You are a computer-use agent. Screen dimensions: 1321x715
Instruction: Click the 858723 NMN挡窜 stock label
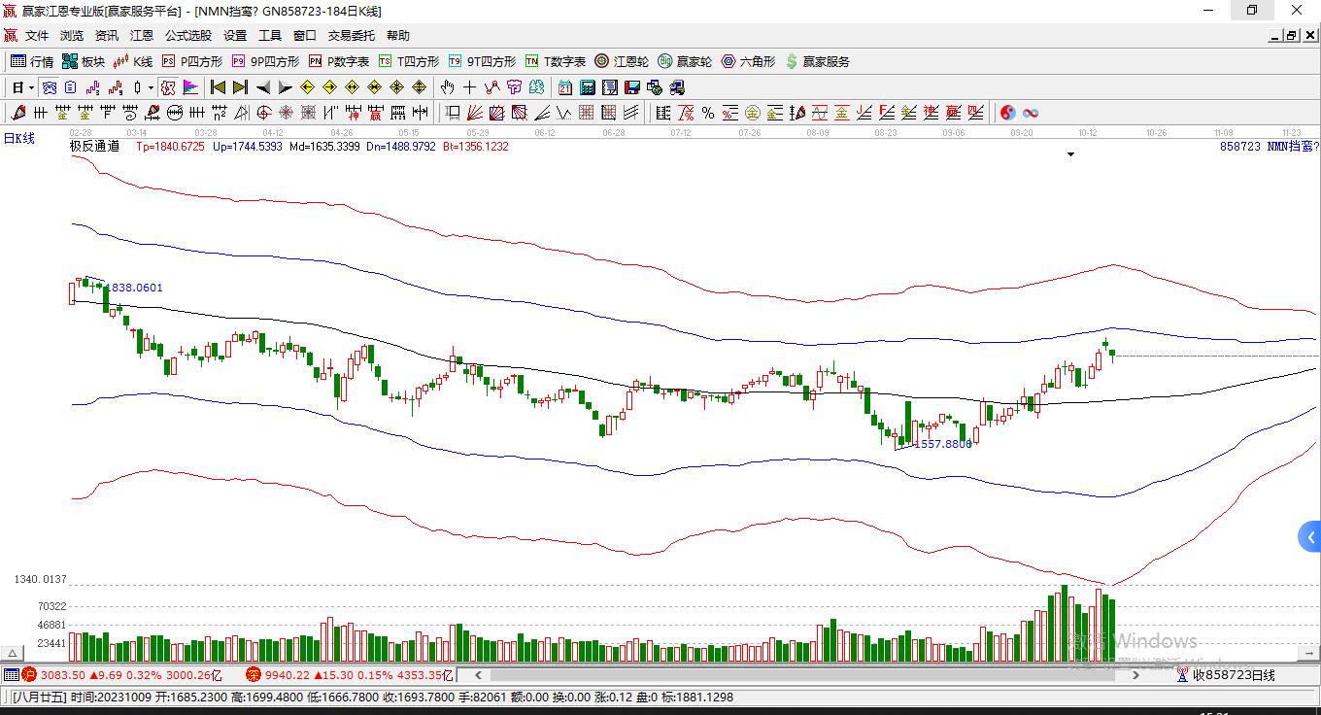1270,147
